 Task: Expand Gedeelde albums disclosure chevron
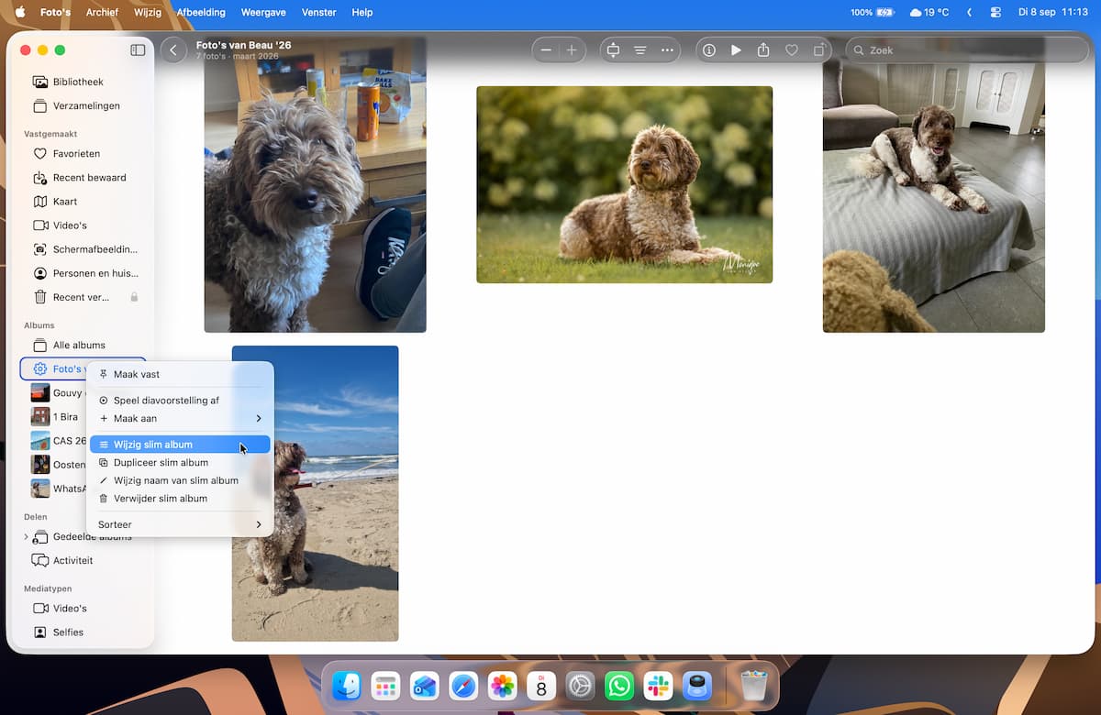26,537
